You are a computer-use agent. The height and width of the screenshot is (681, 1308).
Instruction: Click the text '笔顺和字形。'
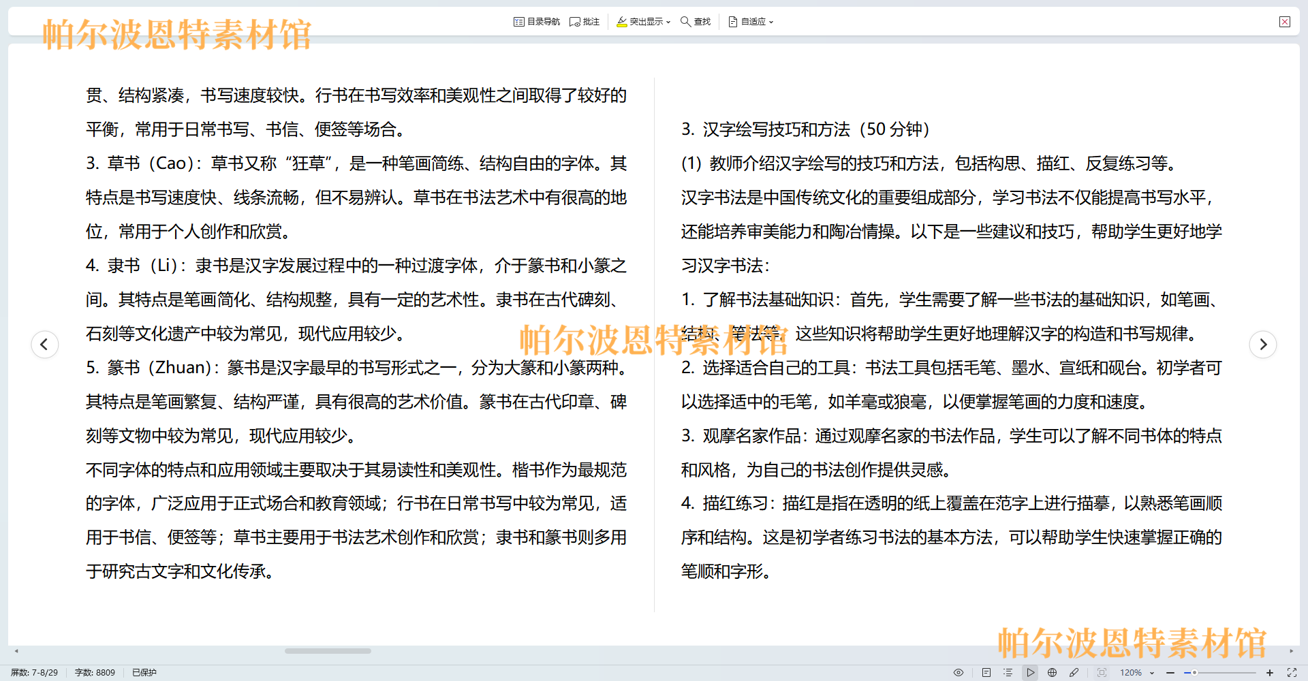point(727,571)
